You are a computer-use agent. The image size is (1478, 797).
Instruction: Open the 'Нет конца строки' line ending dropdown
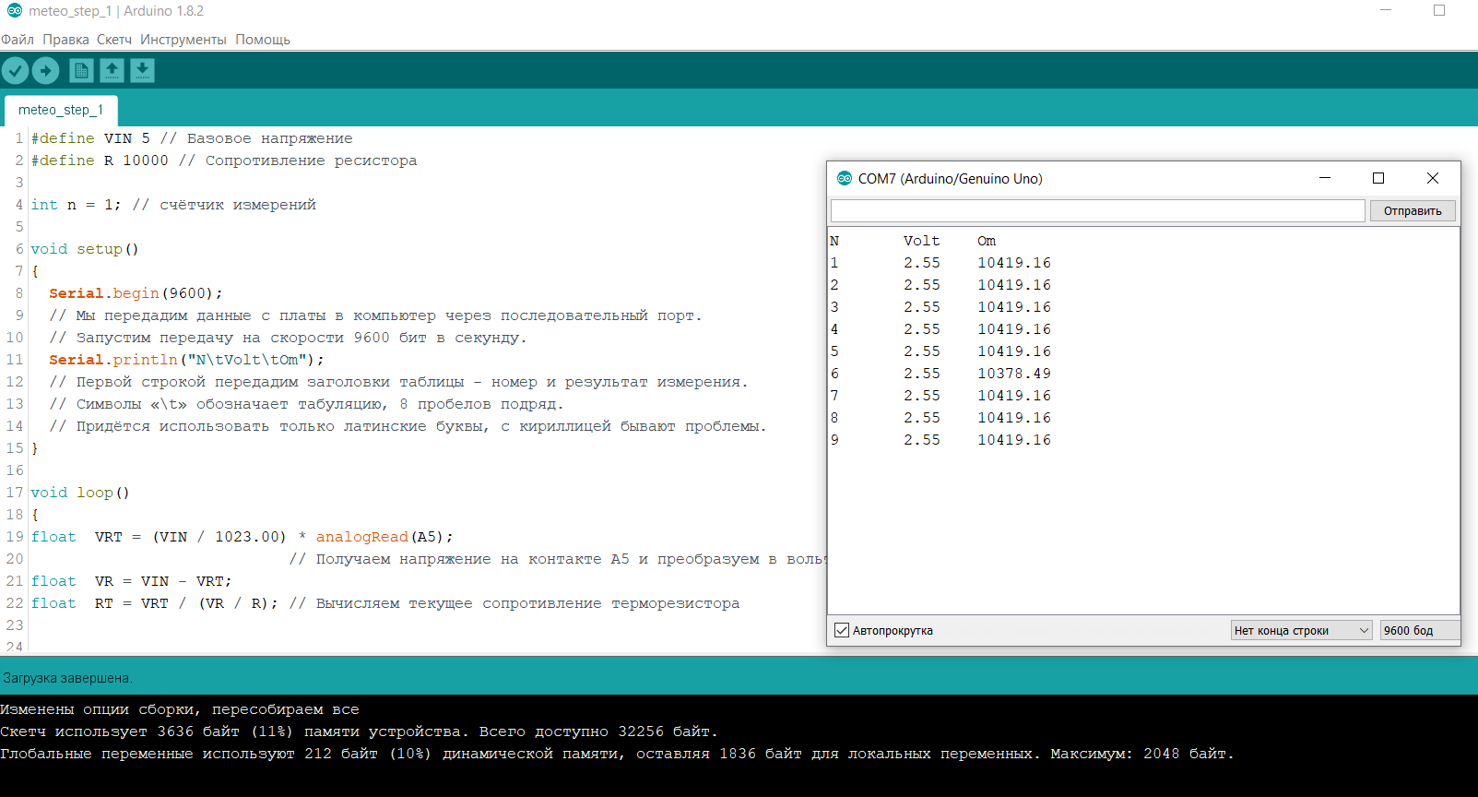click(1301, 630)
